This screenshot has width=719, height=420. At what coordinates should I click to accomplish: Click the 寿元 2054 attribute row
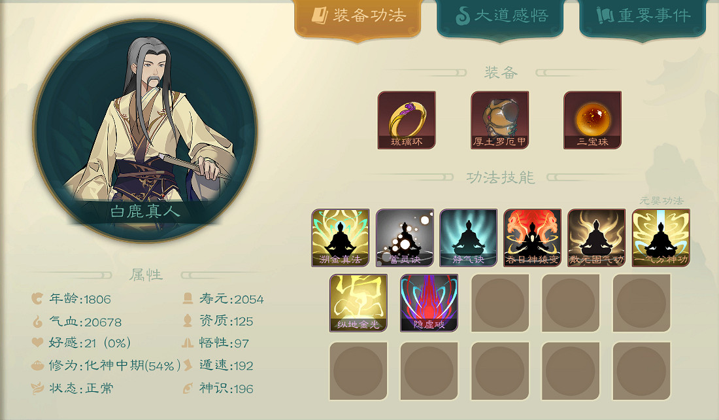tap(223, 299)
